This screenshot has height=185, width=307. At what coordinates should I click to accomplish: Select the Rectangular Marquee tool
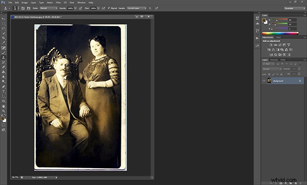pyautogui.click(x=4, y=24)
